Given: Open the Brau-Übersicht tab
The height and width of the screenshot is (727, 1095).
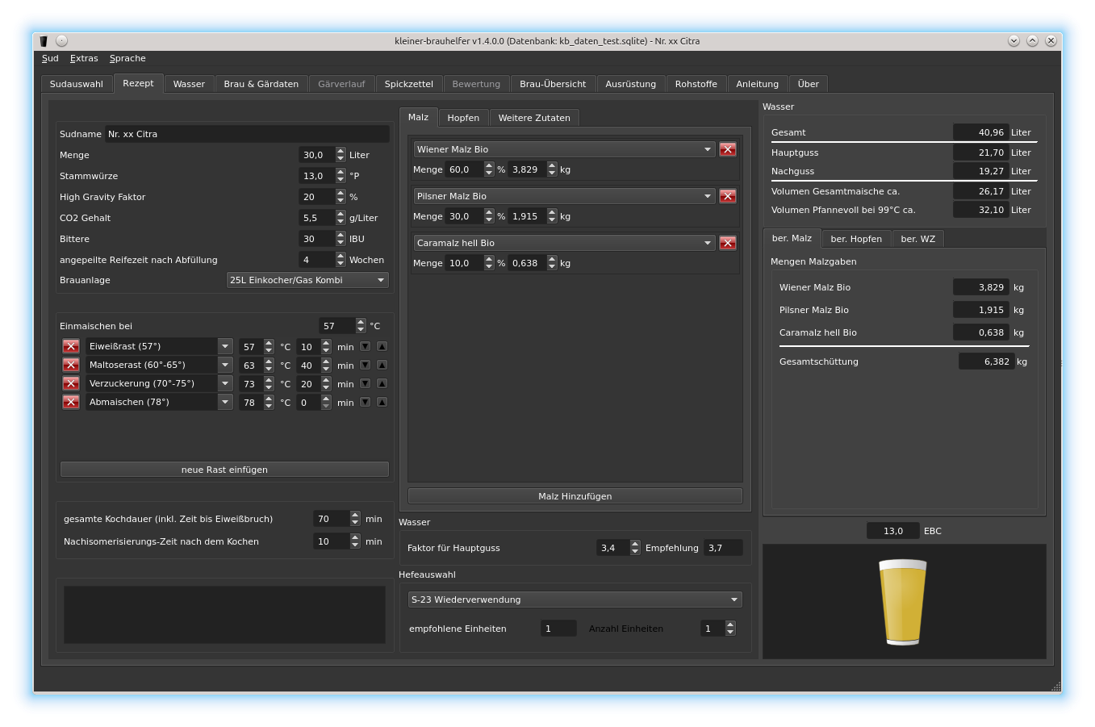Looking at the screenshot, I should coord(553,84).
